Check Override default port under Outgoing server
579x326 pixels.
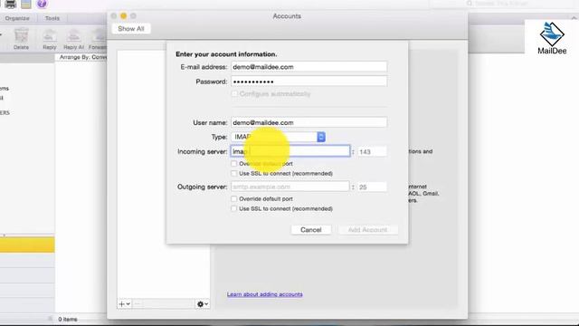point(233,199)
